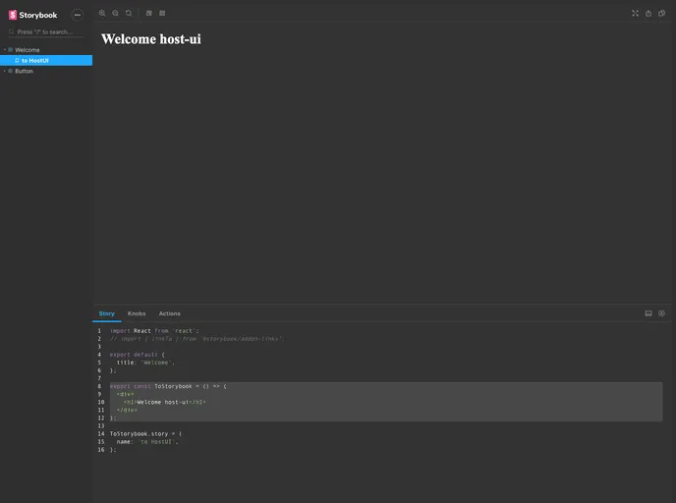
Task: Toggle the preview background icon
Action: pos(149,14)
